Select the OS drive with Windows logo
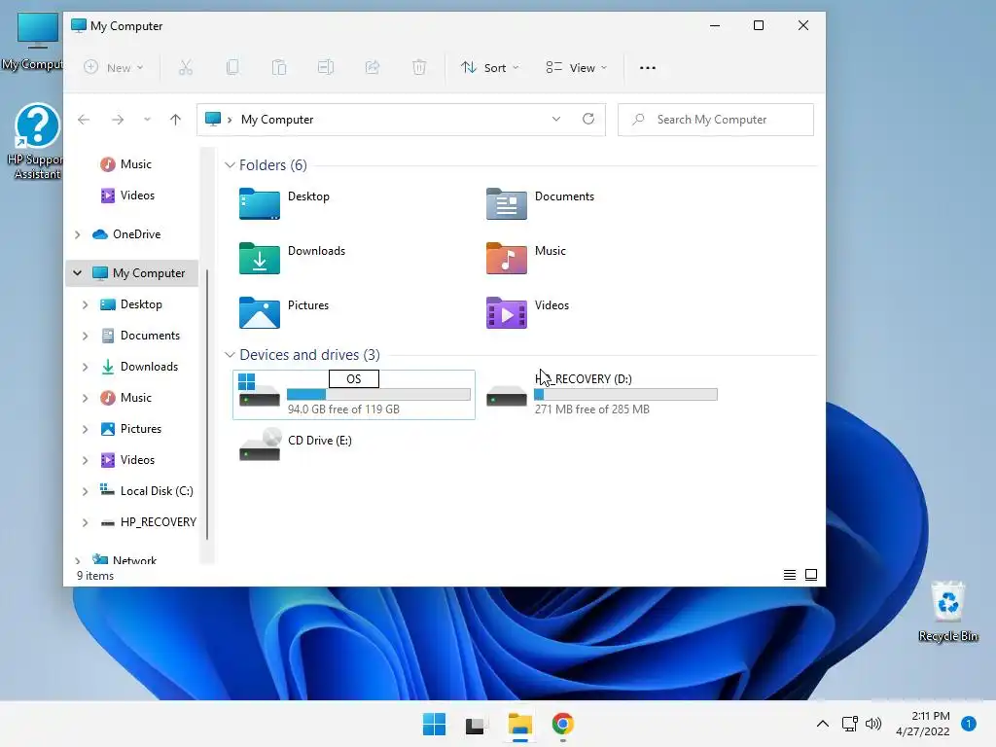 tap(354, 395)
